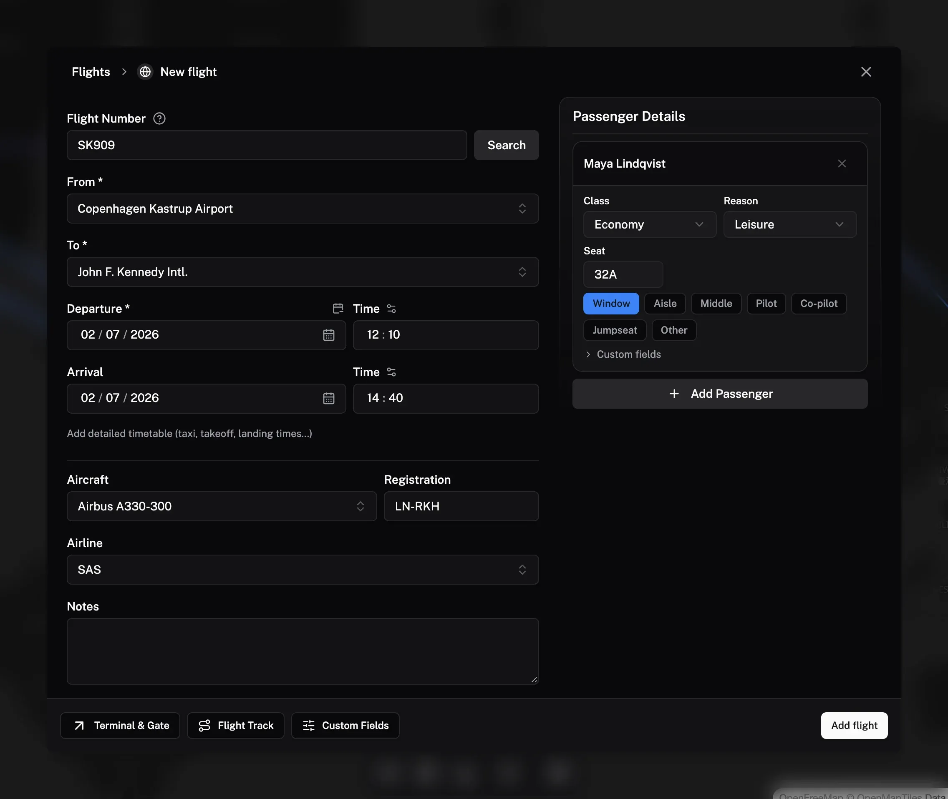Click the arrival Time settings icon
948x799 pixels.
pyautogui.click(x=391, y=372)
